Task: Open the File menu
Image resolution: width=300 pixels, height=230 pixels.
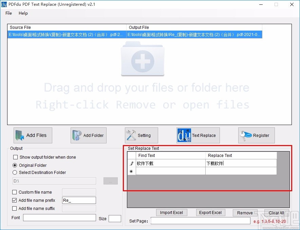Action: coord(8,13)
